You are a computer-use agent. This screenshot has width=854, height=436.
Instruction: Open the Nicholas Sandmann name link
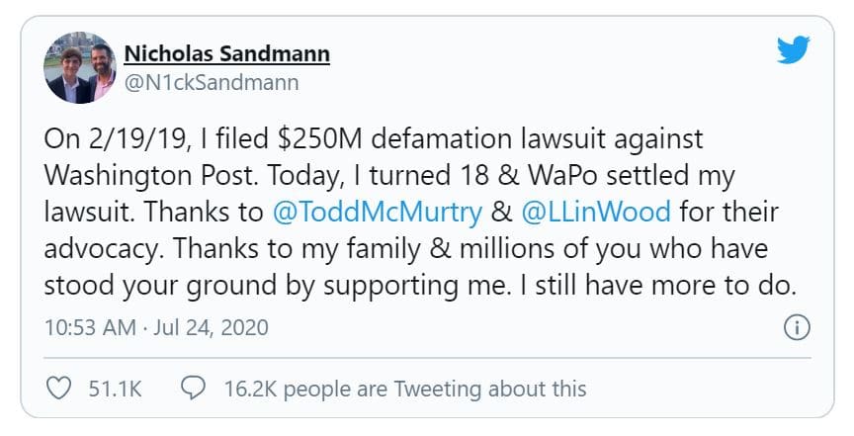point(227,54)
